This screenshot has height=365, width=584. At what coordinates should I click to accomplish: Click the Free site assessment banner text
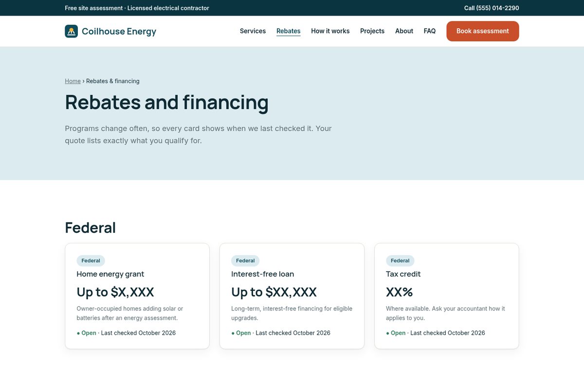[x=137, y=8]
